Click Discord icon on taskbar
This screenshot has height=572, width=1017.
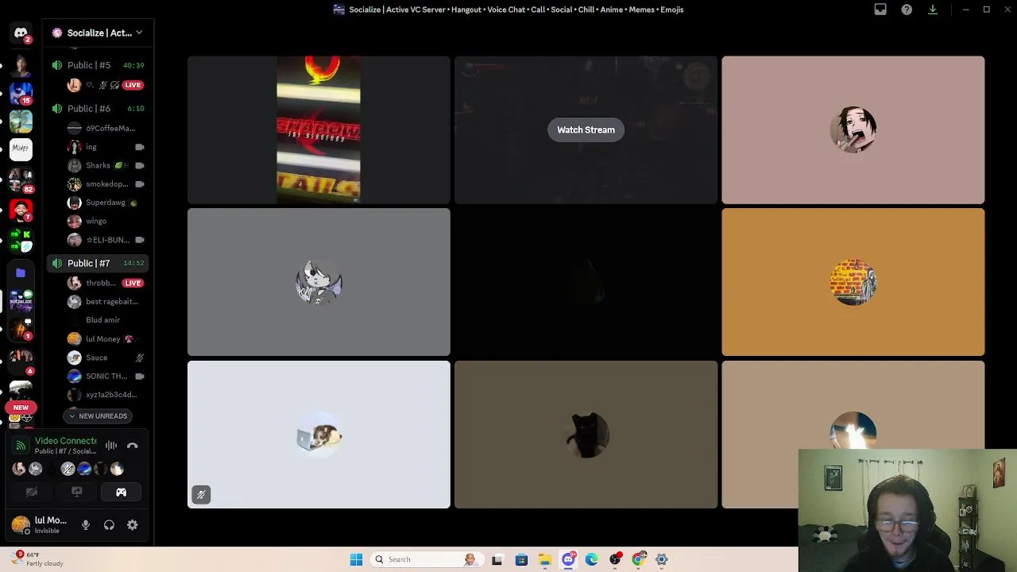point(568,559)
